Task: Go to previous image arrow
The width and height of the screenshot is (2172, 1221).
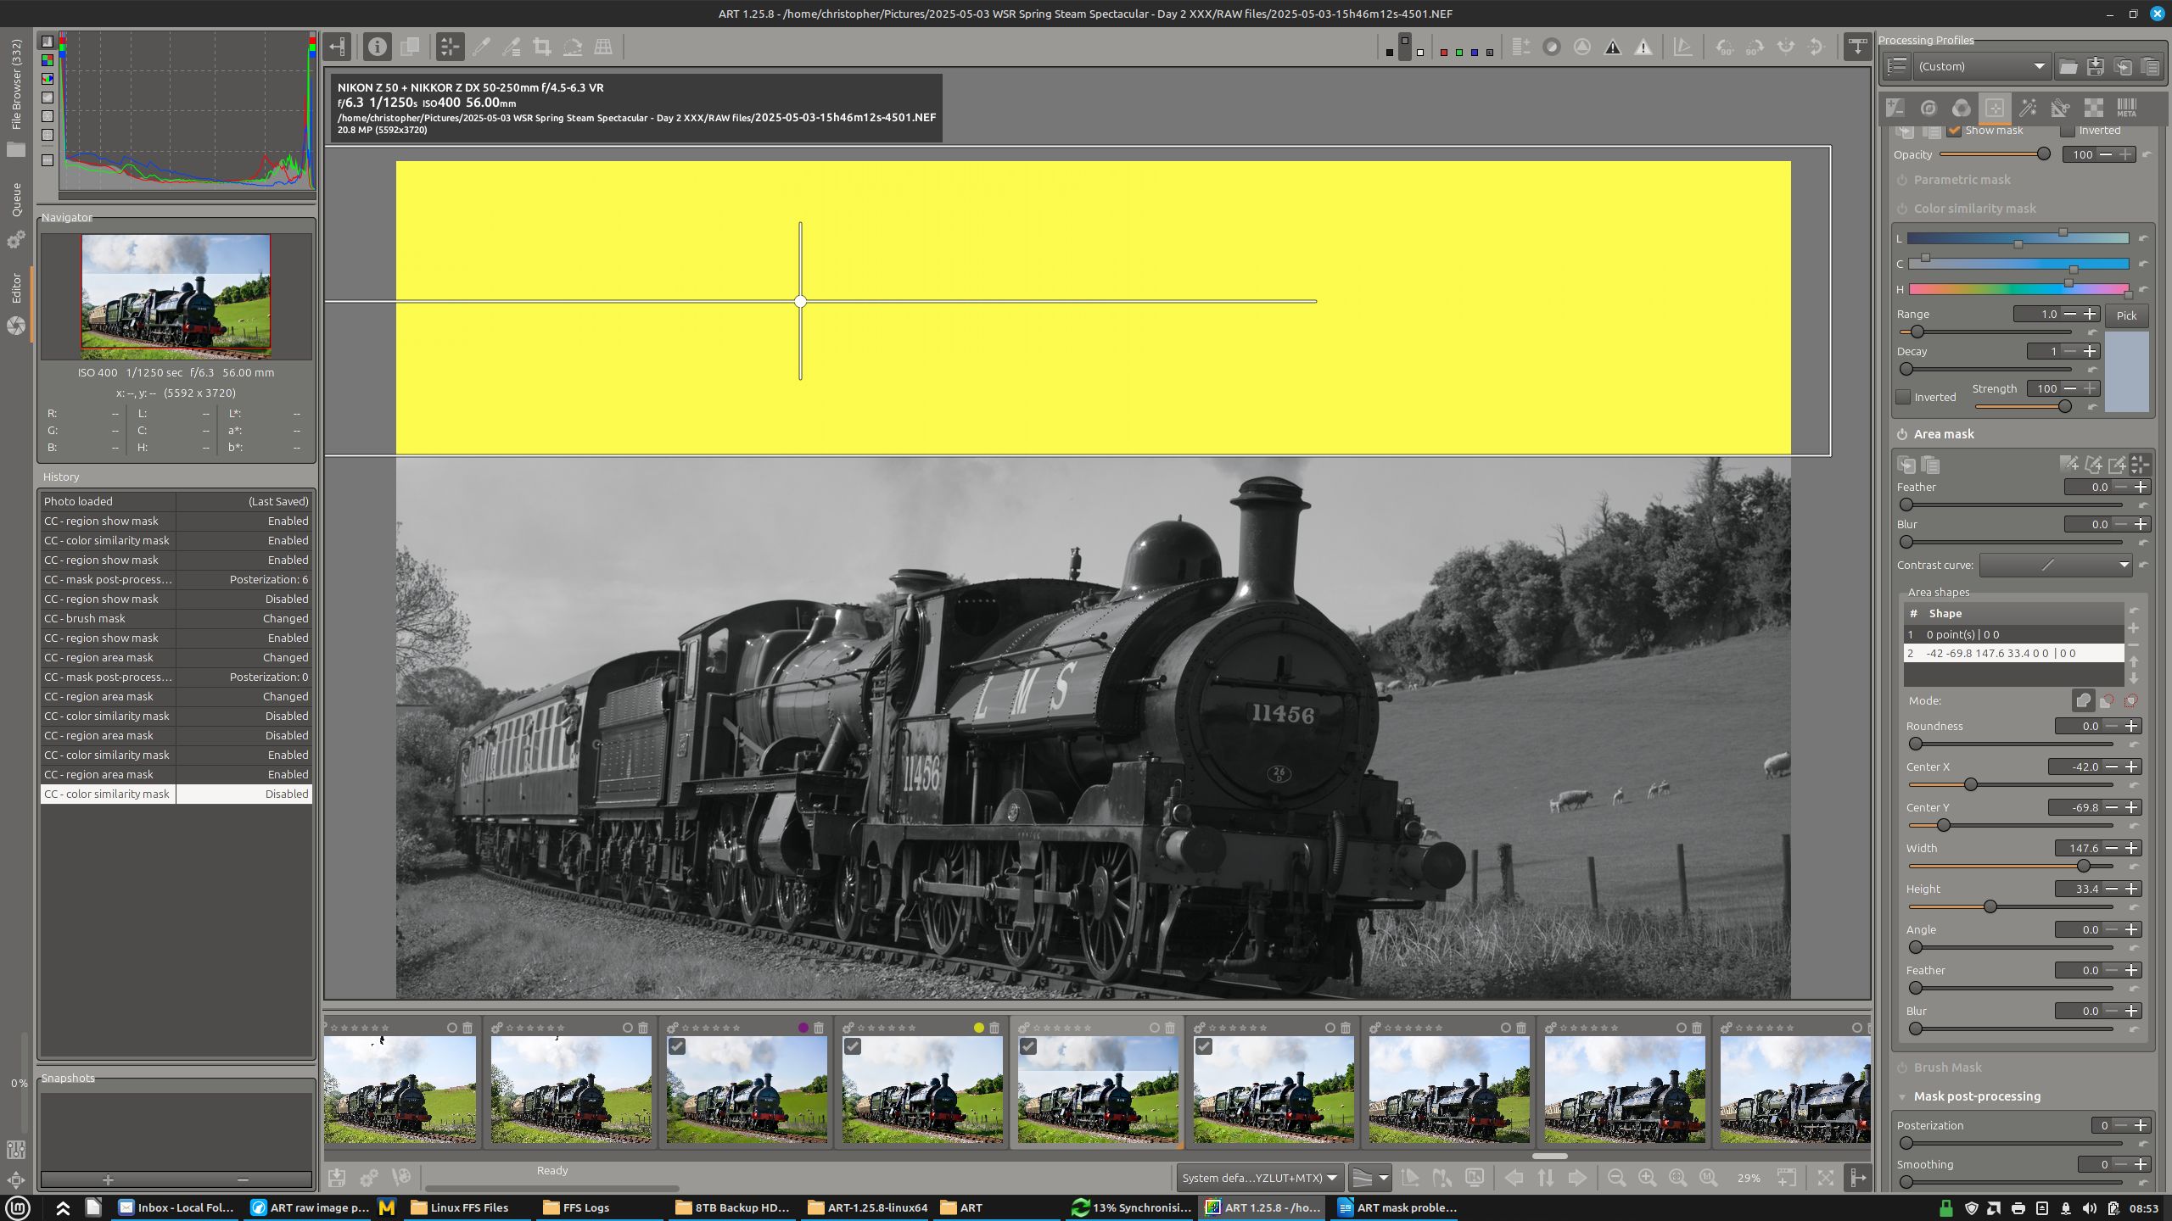Action: 1514,1178
